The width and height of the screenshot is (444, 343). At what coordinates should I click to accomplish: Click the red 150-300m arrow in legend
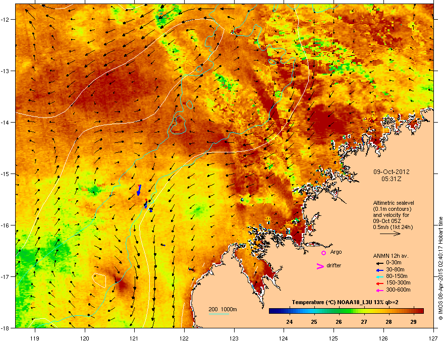click(380, 283)
